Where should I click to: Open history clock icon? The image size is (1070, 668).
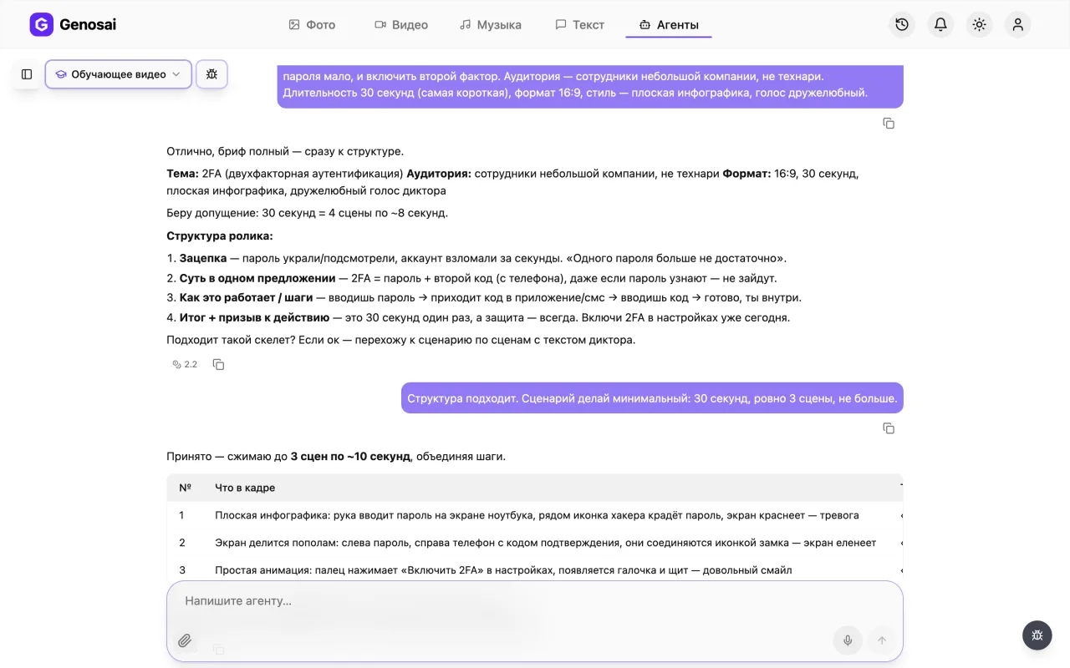click(x=902, y=24)
